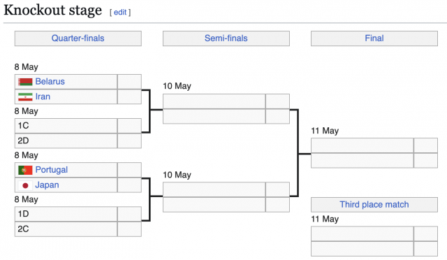This screenshot has height=260, width=447.
Task: Click the first team slot in Final
Action: (362, 145)
